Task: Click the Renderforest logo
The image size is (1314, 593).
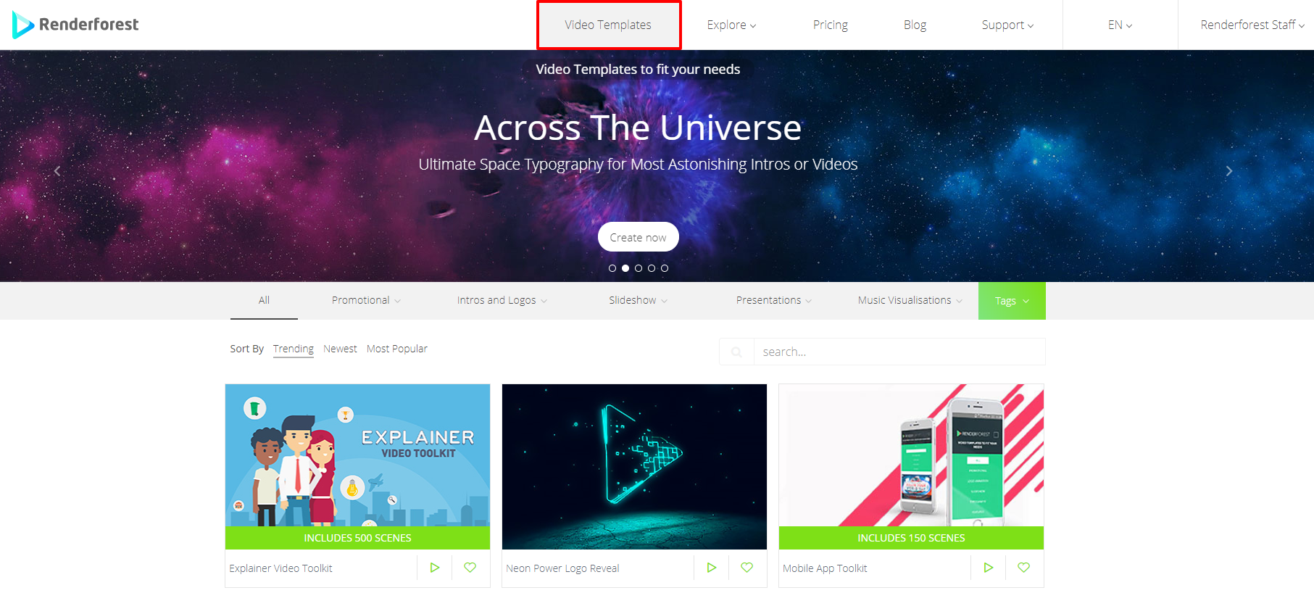Action: click(x=75, y=25)
